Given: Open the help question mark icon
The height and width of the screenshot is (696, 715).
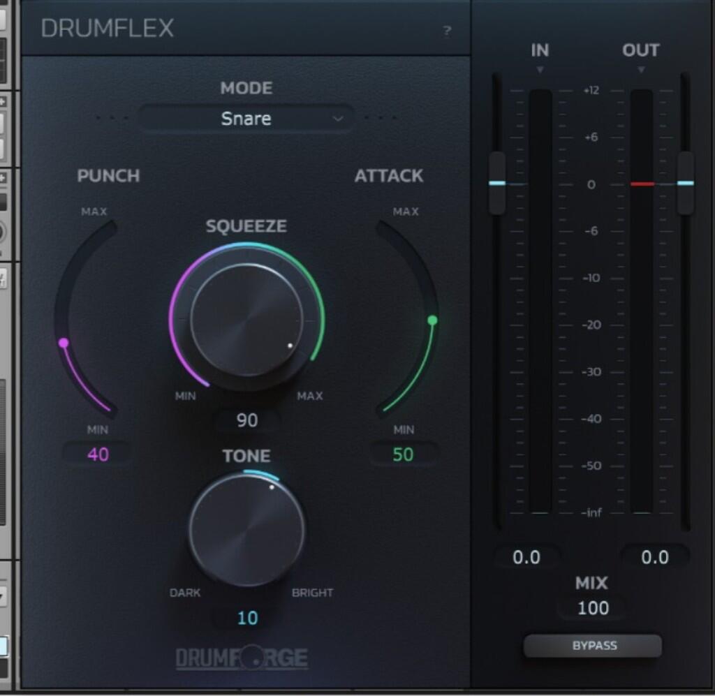Looking at the screenshot, I should 447,31.
